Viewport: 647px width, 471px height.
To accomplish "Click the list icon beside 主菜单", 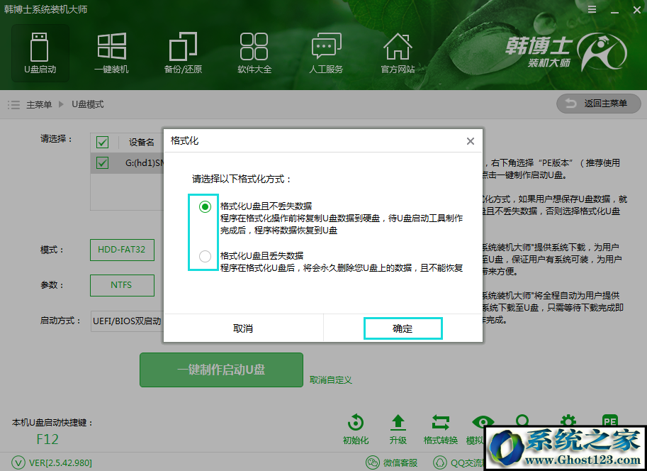I will [13, 104].
